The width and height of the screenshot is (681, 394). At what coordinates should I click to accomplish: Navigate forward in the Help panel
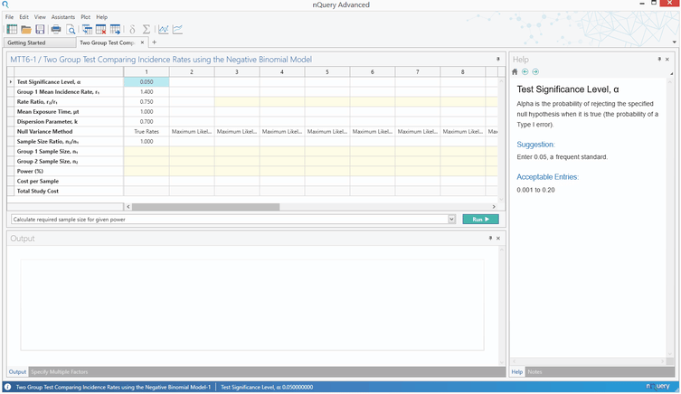(535, 71)
